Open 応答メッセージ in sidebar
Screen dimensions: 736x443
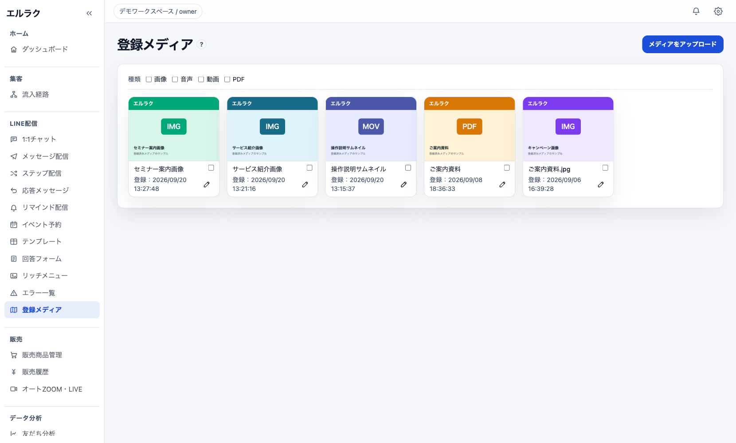click(52, 190)
